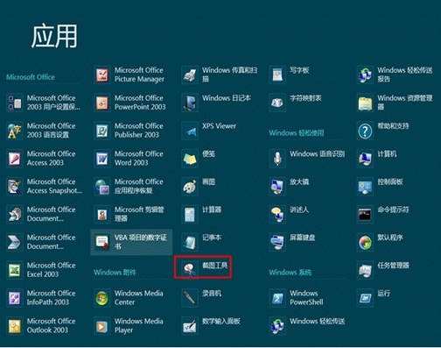Click the Windows 系统 group heading
This screenshot has height=348, width=441.
pyautogui.click(x=290, y=273)
